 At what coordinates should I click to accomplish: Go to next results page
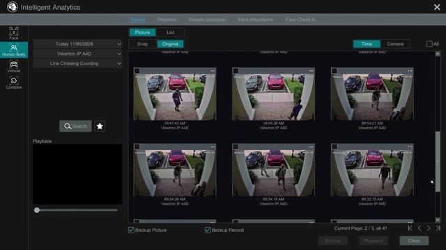pyautogui.click(x=429, y=228)
